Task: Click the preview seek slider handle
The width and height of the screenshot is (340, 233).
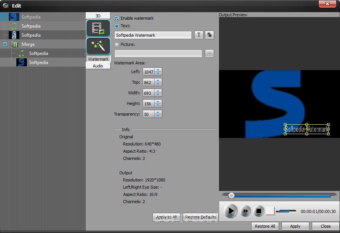Action: tap(231, 196)
